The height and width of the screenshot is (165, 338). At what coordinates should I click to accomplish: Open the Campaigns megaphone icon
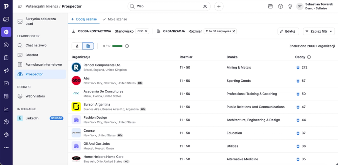6,71
